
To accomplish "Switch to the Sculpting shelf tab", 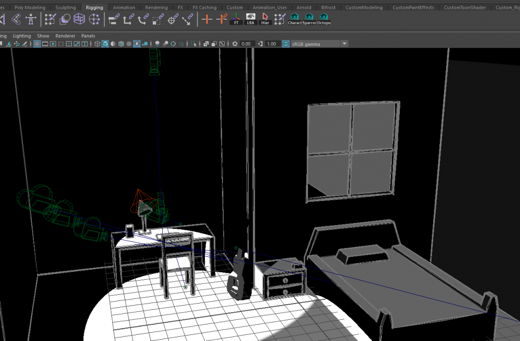I will pos(66,7).
